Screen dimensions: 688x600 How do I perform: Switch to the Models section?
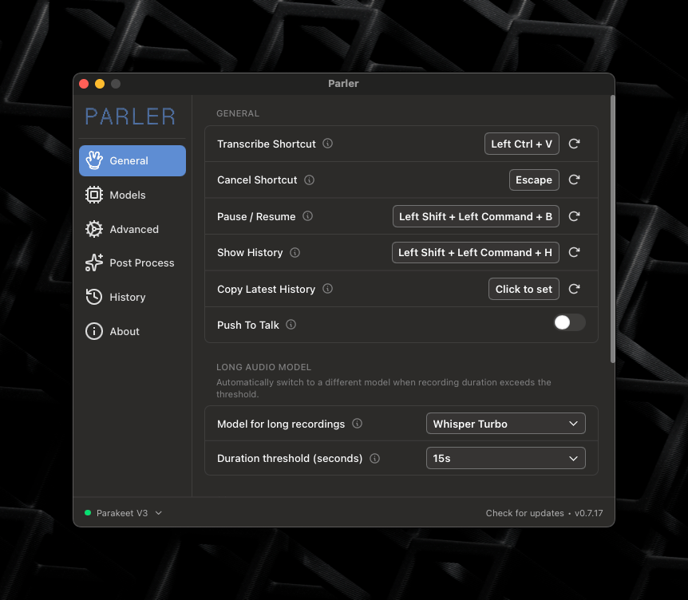pyautogui.click(x=132, y=195)
